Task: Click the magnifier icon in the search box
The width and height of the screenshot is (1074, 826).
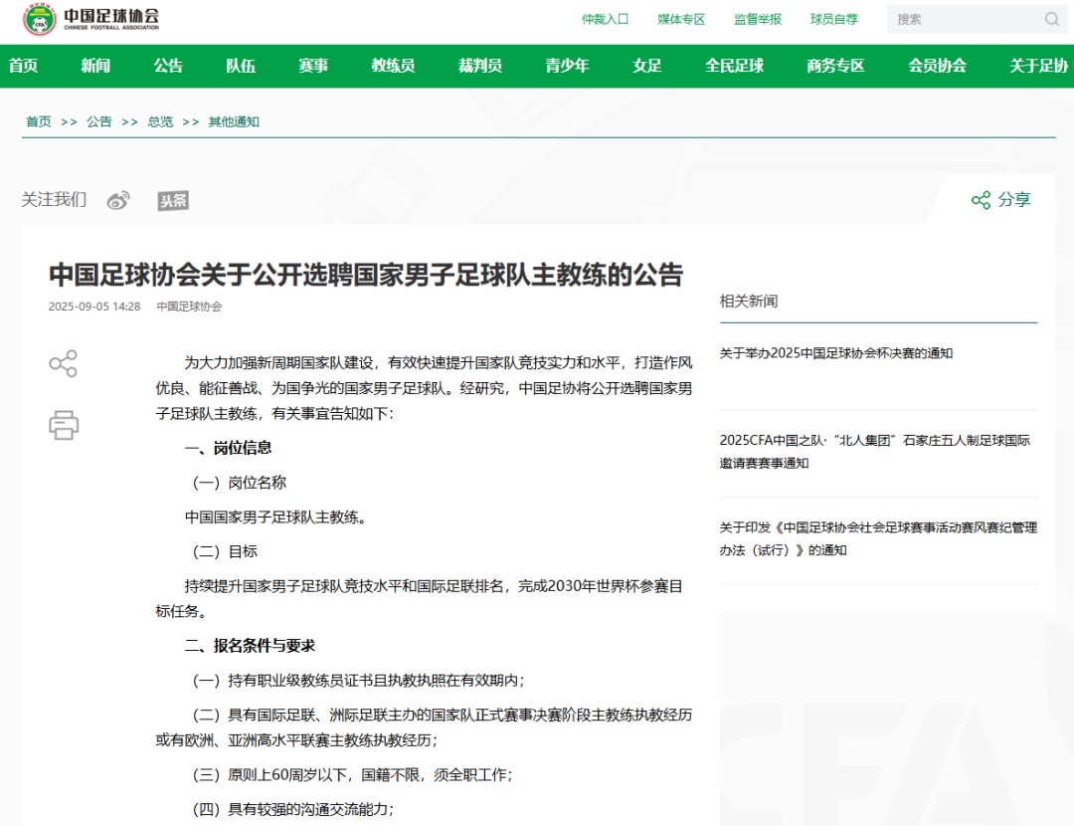Action: (x=1051, y=19)
